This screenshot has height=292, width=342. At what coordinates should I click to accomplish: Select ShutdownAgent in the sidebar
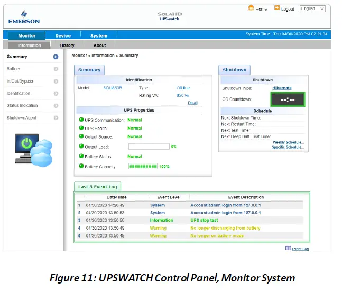33,118
